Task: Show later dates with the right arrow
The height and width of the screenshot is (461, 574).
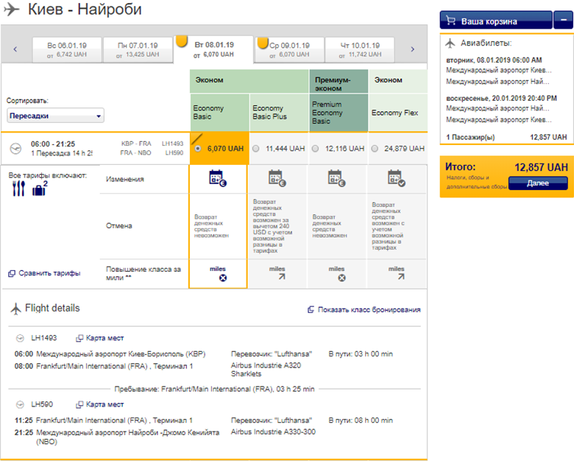Action: [412, 49]
